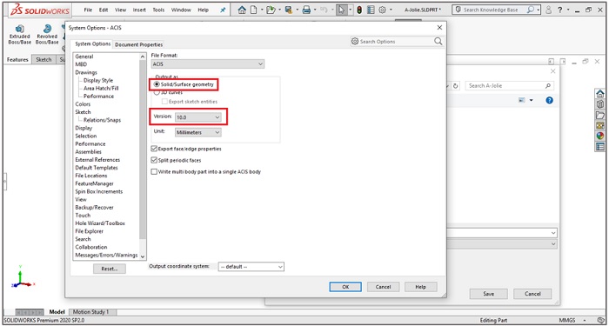
Task: Click the Home icon in the top toolbar
Action: [242, 10]
